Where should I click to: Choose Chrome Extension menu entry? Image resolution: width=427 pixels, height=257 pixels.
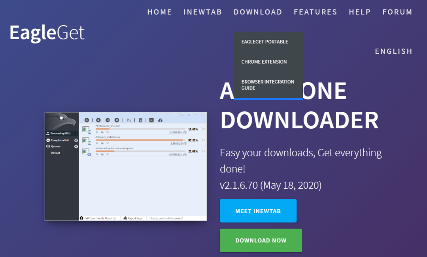click(x=264, y=62)
